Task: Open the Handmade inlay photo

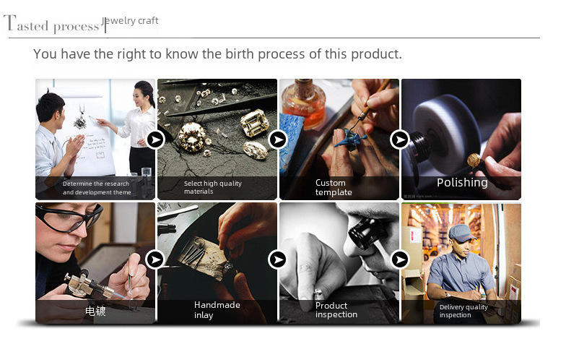Action: tap(217, 249)
